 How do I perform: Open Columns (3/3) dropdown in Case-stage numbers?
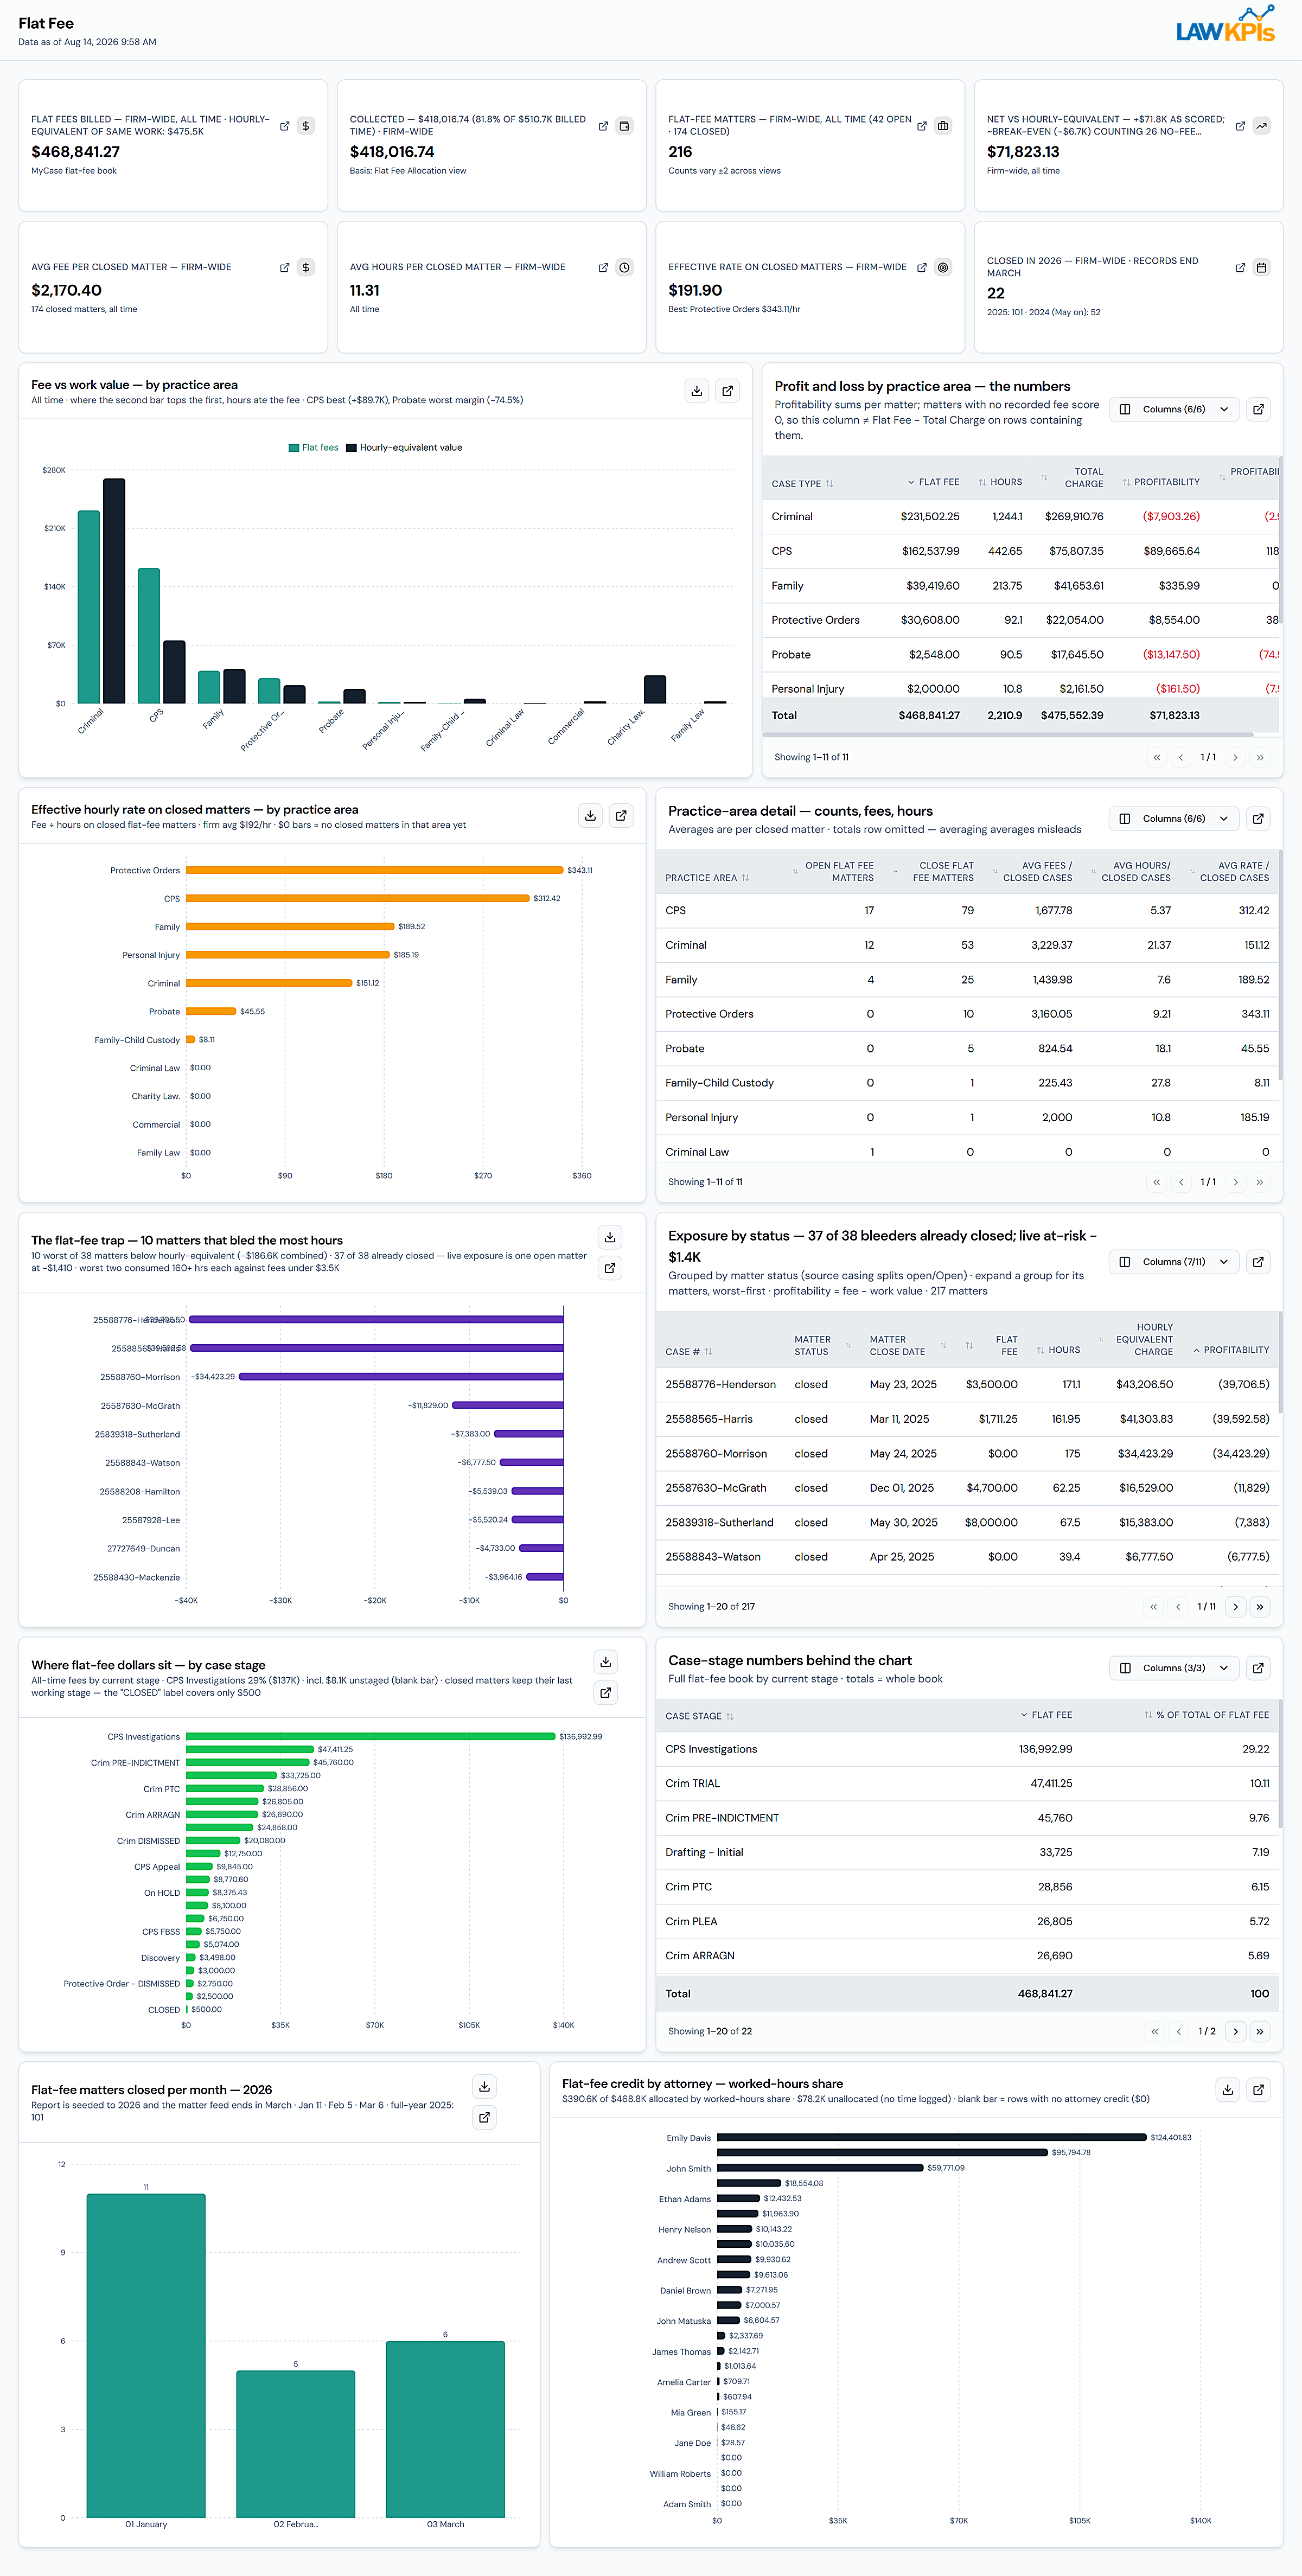[x=1174, y=1668]
